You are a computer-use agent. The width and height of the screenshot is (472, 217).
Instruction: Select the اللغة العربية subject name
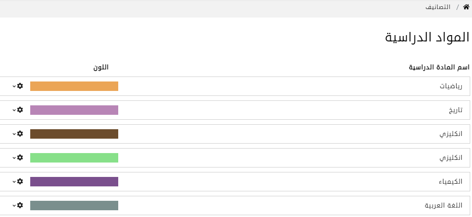click(447, 206)
